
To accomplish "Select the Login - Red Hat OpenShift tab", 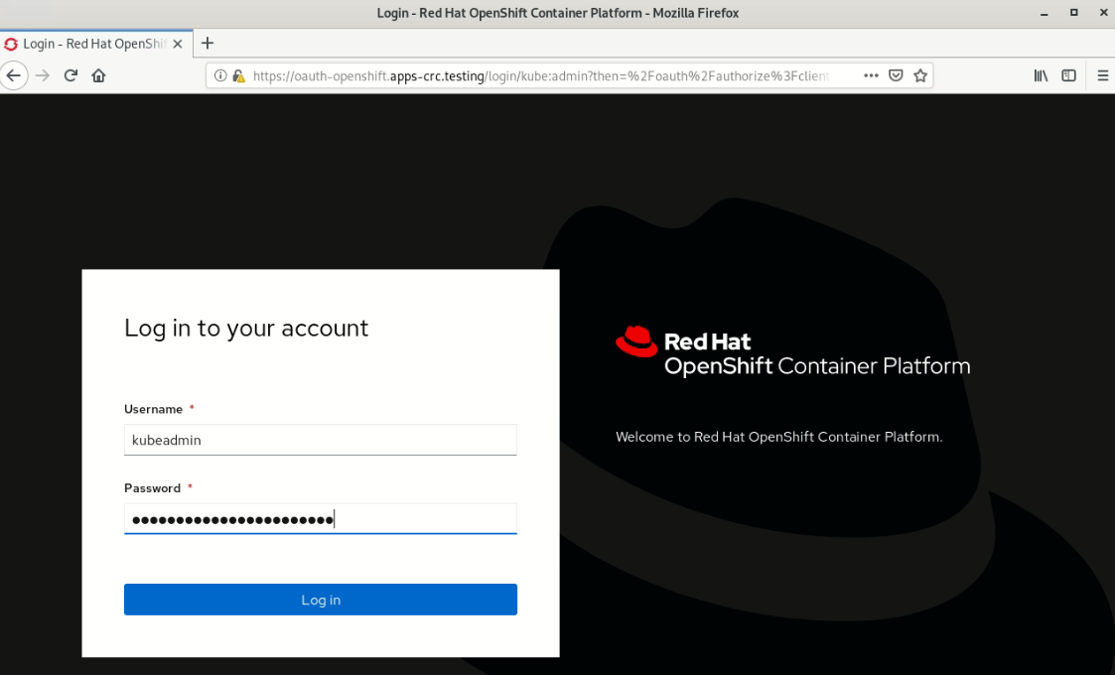I will click(96, 44).
